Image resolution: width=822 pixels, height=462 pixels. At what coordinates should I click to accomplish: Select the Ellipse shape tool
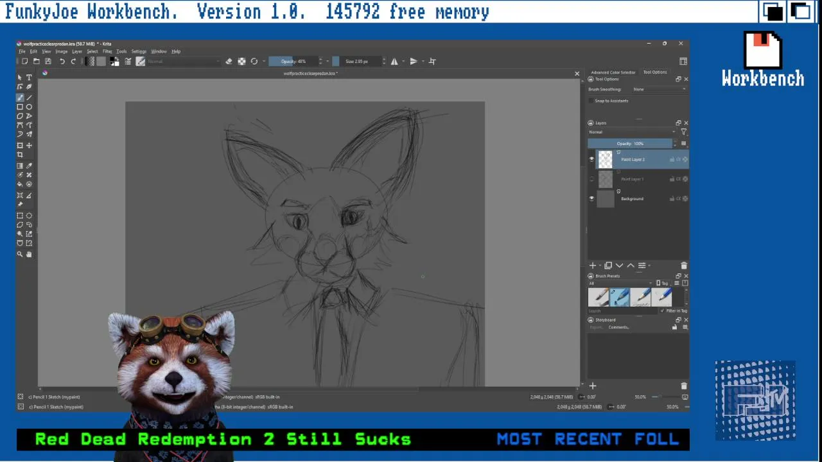29,107
